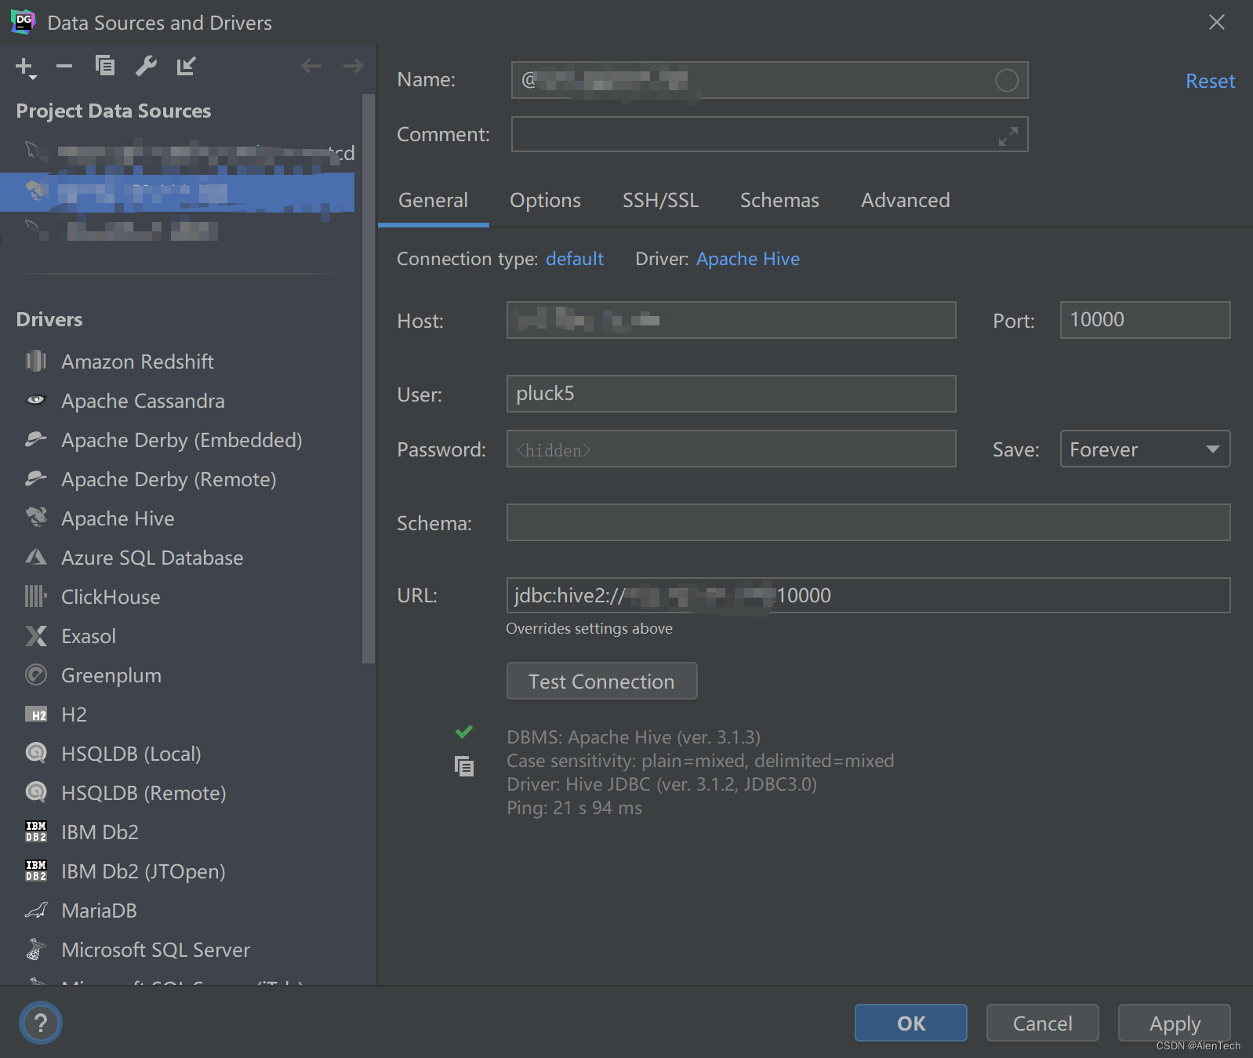Click the Test Connection button

pyautogui.click(x=601, y=681)
